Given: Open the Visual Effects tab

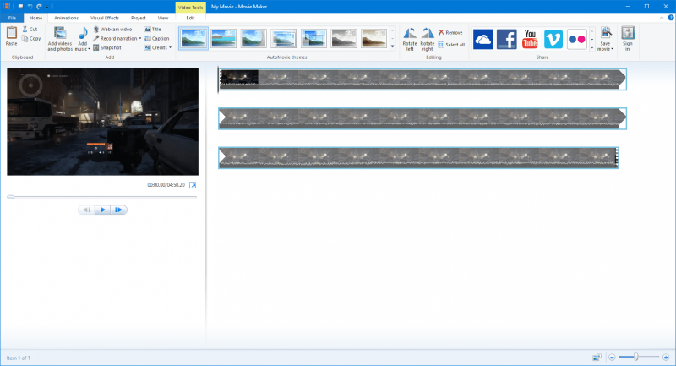Looking at the screenshot, I should pyautogui.click(x=105, y=17).
